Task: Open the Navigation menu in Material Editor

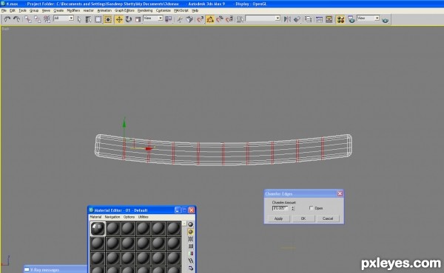Action: (112, 217)
